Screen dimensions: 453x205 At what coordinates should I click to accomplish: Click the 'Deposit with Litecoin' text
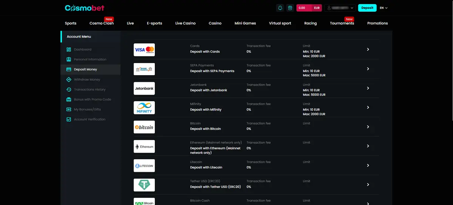click(x=206, y=167)
